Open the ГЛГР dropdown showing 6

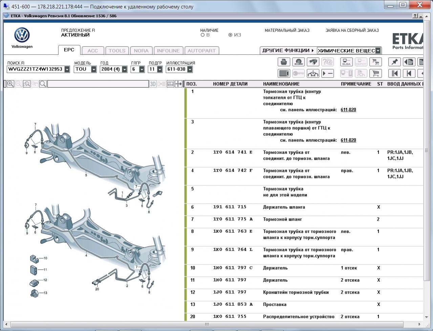142,69
